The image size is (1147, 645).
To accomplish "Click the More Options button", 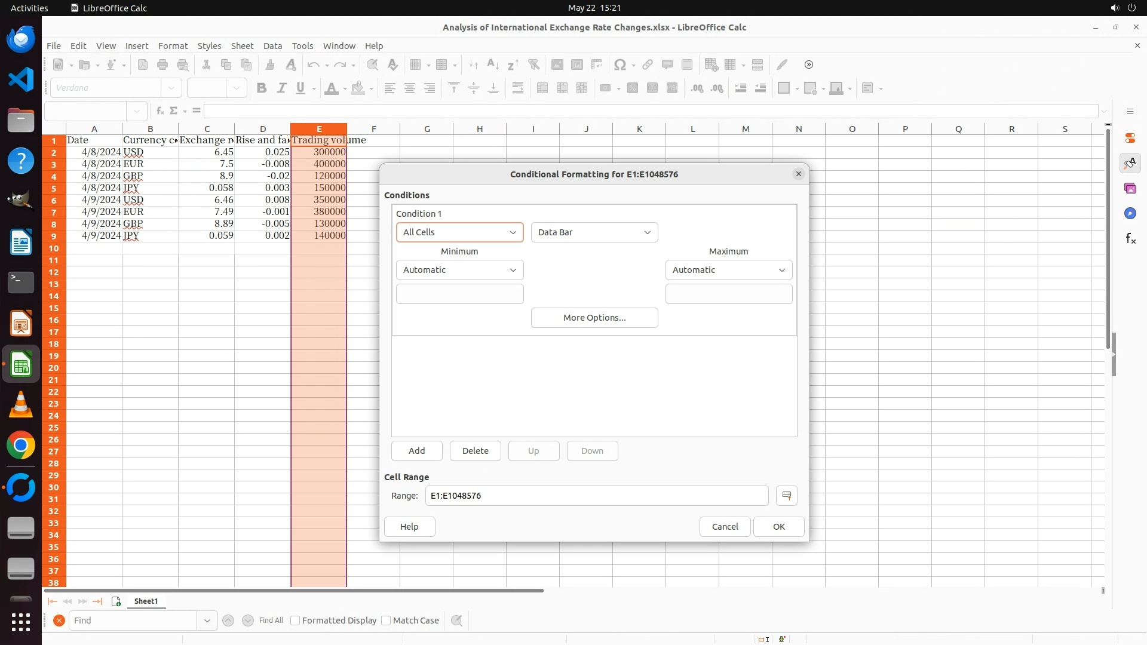I will coord(594,318).
